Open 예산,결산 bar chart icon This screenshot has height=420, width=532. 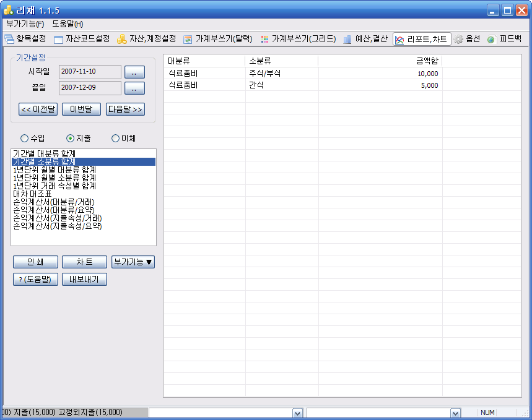click(x=347, y=39)
